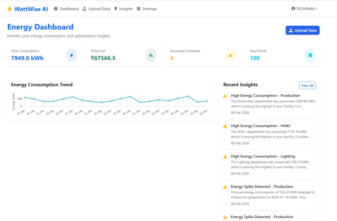Click the blue Upload Data button
Image resolution: width=337 pixels, height=221 pixels.
pos(302,30)
